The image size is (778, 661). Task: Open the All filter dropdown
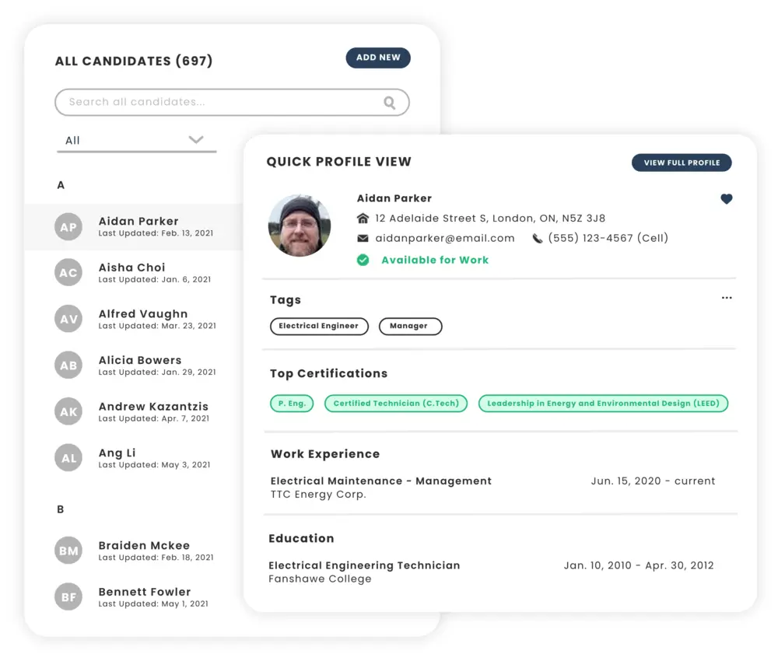(x=136, y=141)
